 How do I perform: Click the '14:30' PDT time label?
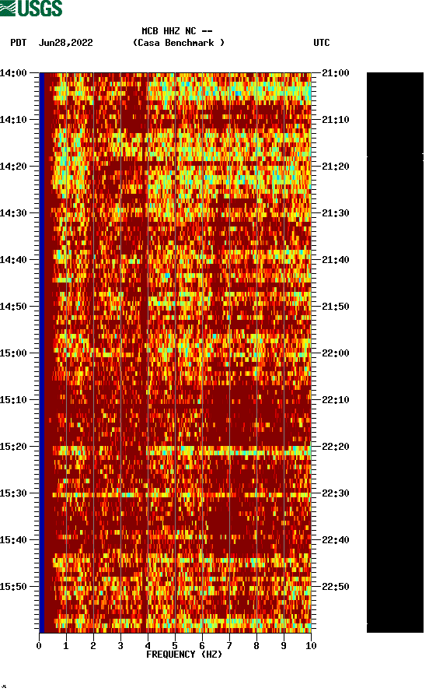[13, 213]
